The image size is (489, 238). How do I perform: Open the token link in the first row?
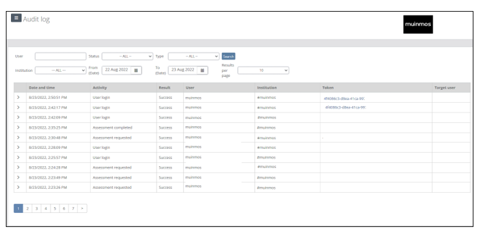[344, 98]
